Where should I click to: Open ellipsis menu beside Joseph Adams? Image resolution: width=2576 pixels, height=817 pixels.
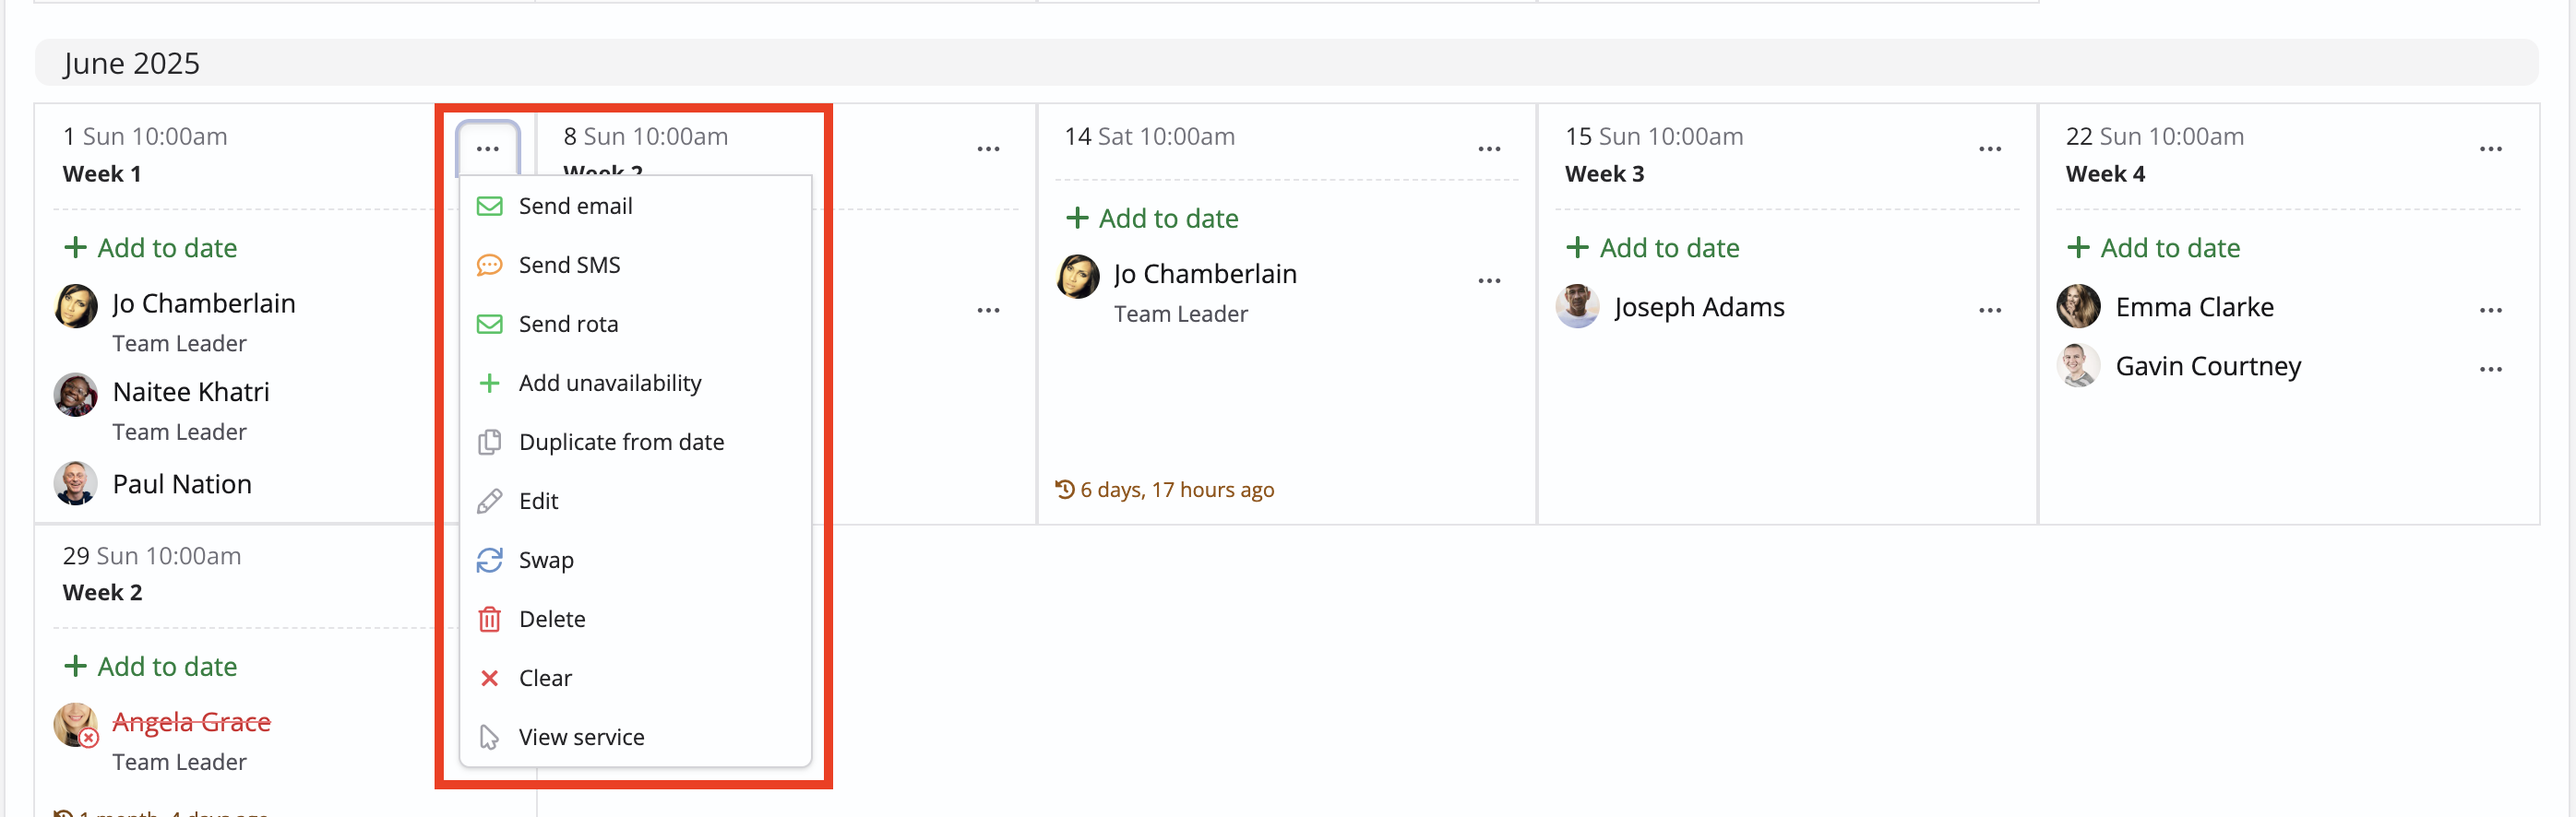[1990, 310]
